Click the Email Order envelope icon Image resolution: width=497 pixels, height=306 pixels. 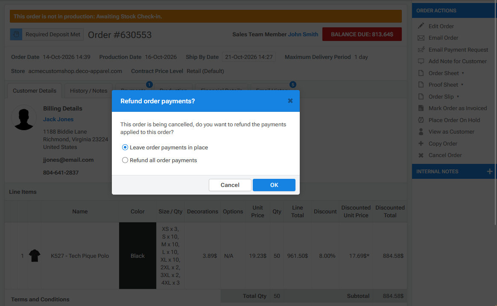(x=421, y=38)
